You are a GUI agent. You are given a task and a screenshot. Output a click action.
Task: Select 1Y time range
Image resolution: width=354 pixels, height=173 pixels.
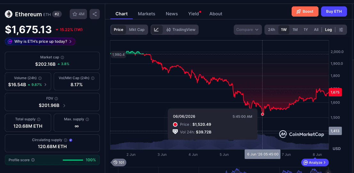(306, 30)
